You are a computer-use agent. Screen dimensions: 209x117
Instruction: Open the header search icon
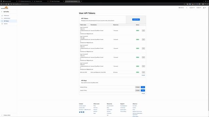click(186, 8)
